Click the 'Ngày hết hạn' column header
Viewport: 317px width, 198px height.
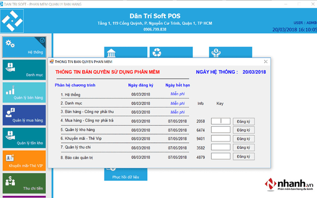178,85
